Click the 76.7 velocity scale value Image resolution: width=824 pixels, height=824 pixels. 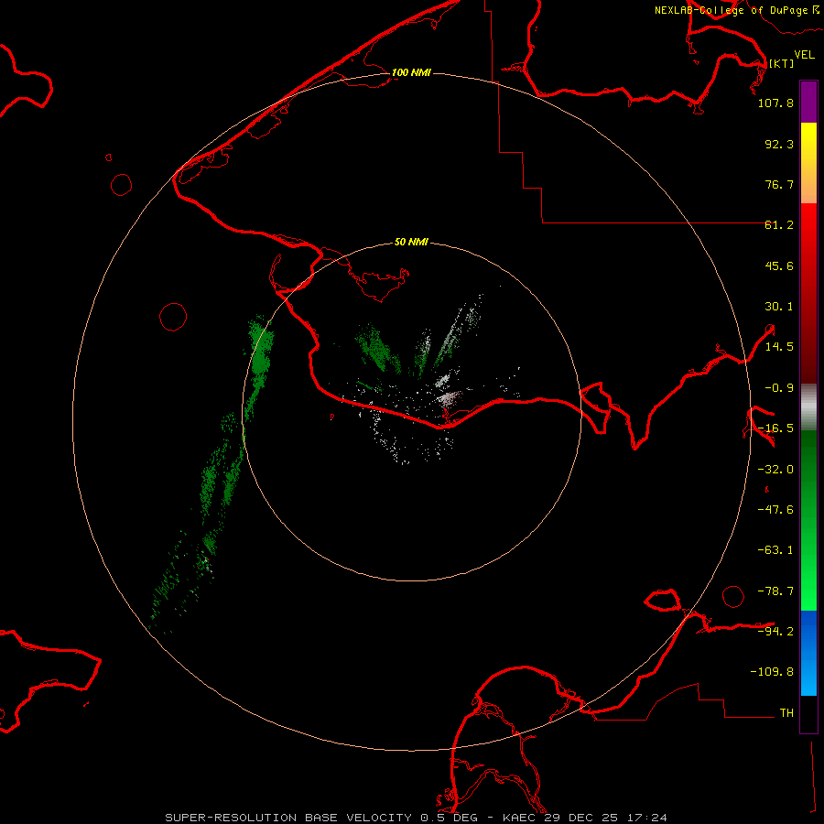click(779, 184)
